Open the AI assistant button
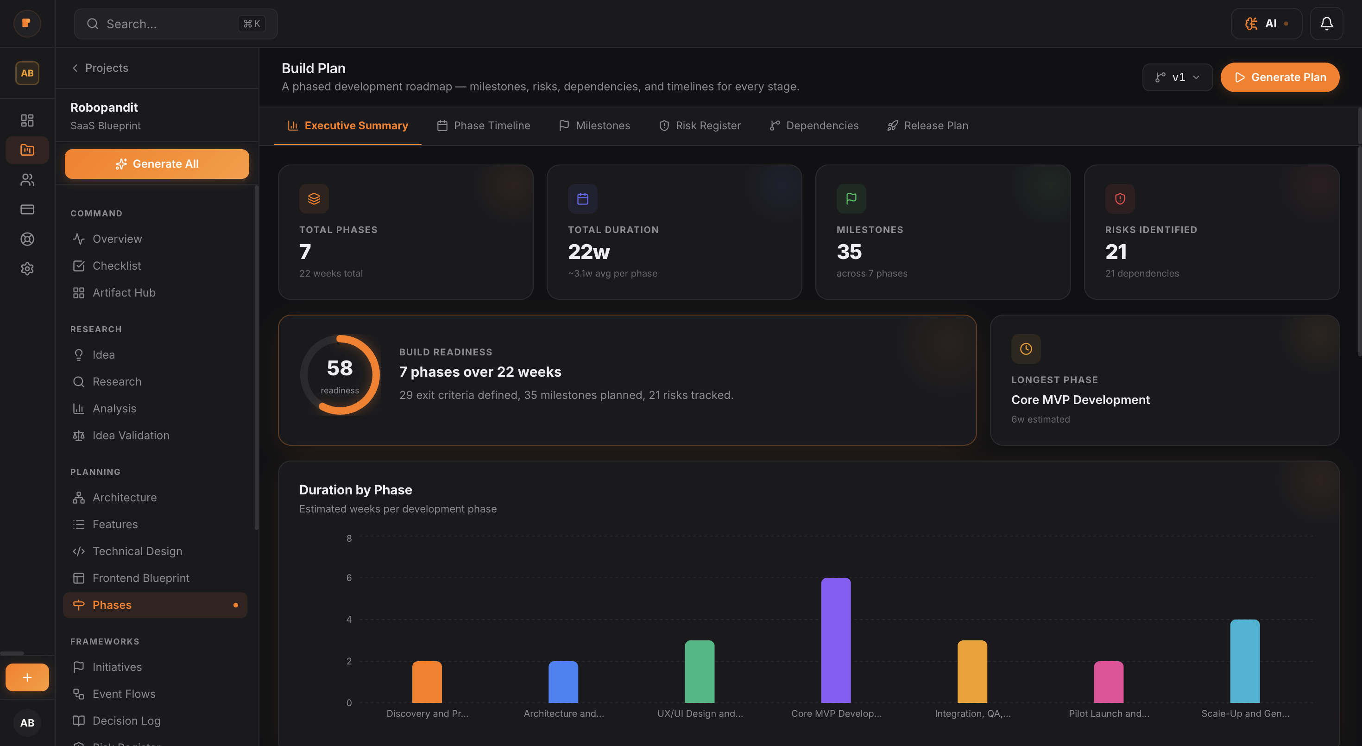Viewport: 1362px width, 746px height. click(x=1266, y=23)
